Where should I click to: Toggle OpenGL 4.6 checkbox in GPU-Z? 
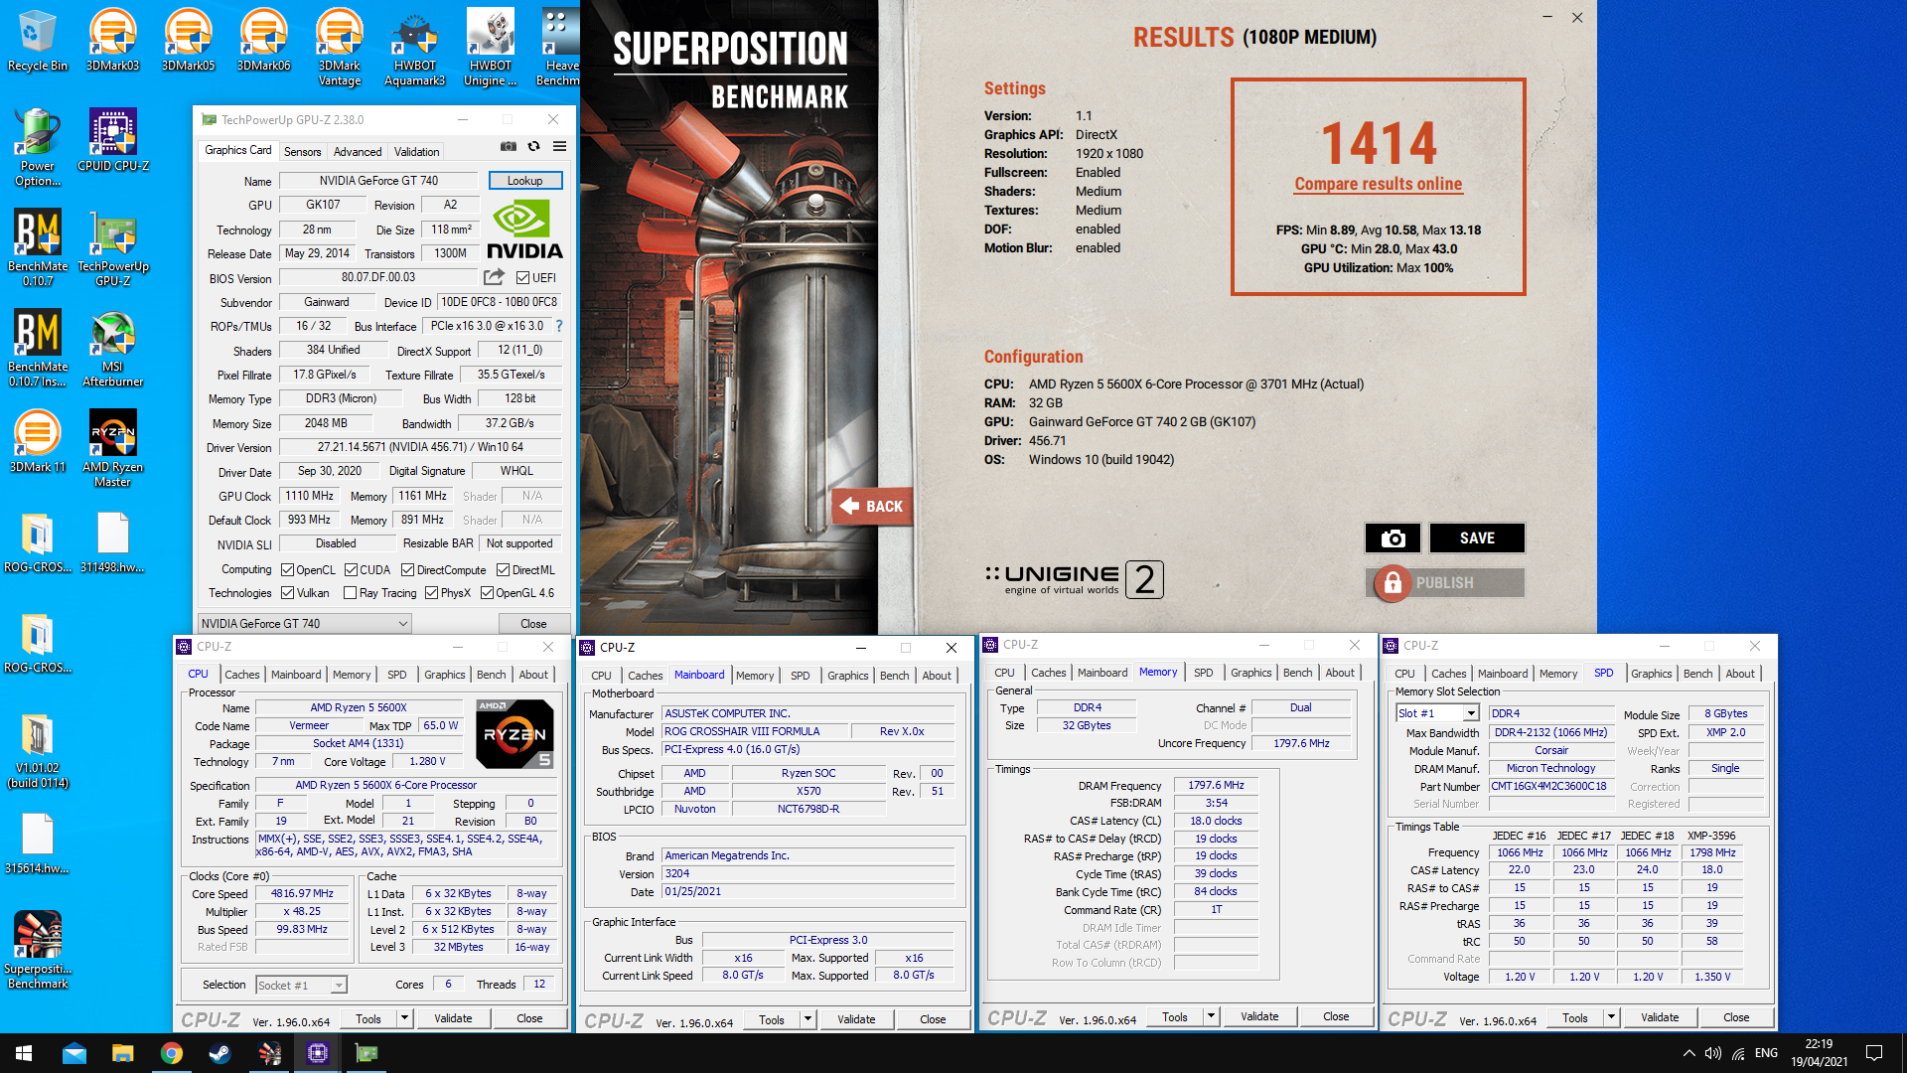click(488, 593)
